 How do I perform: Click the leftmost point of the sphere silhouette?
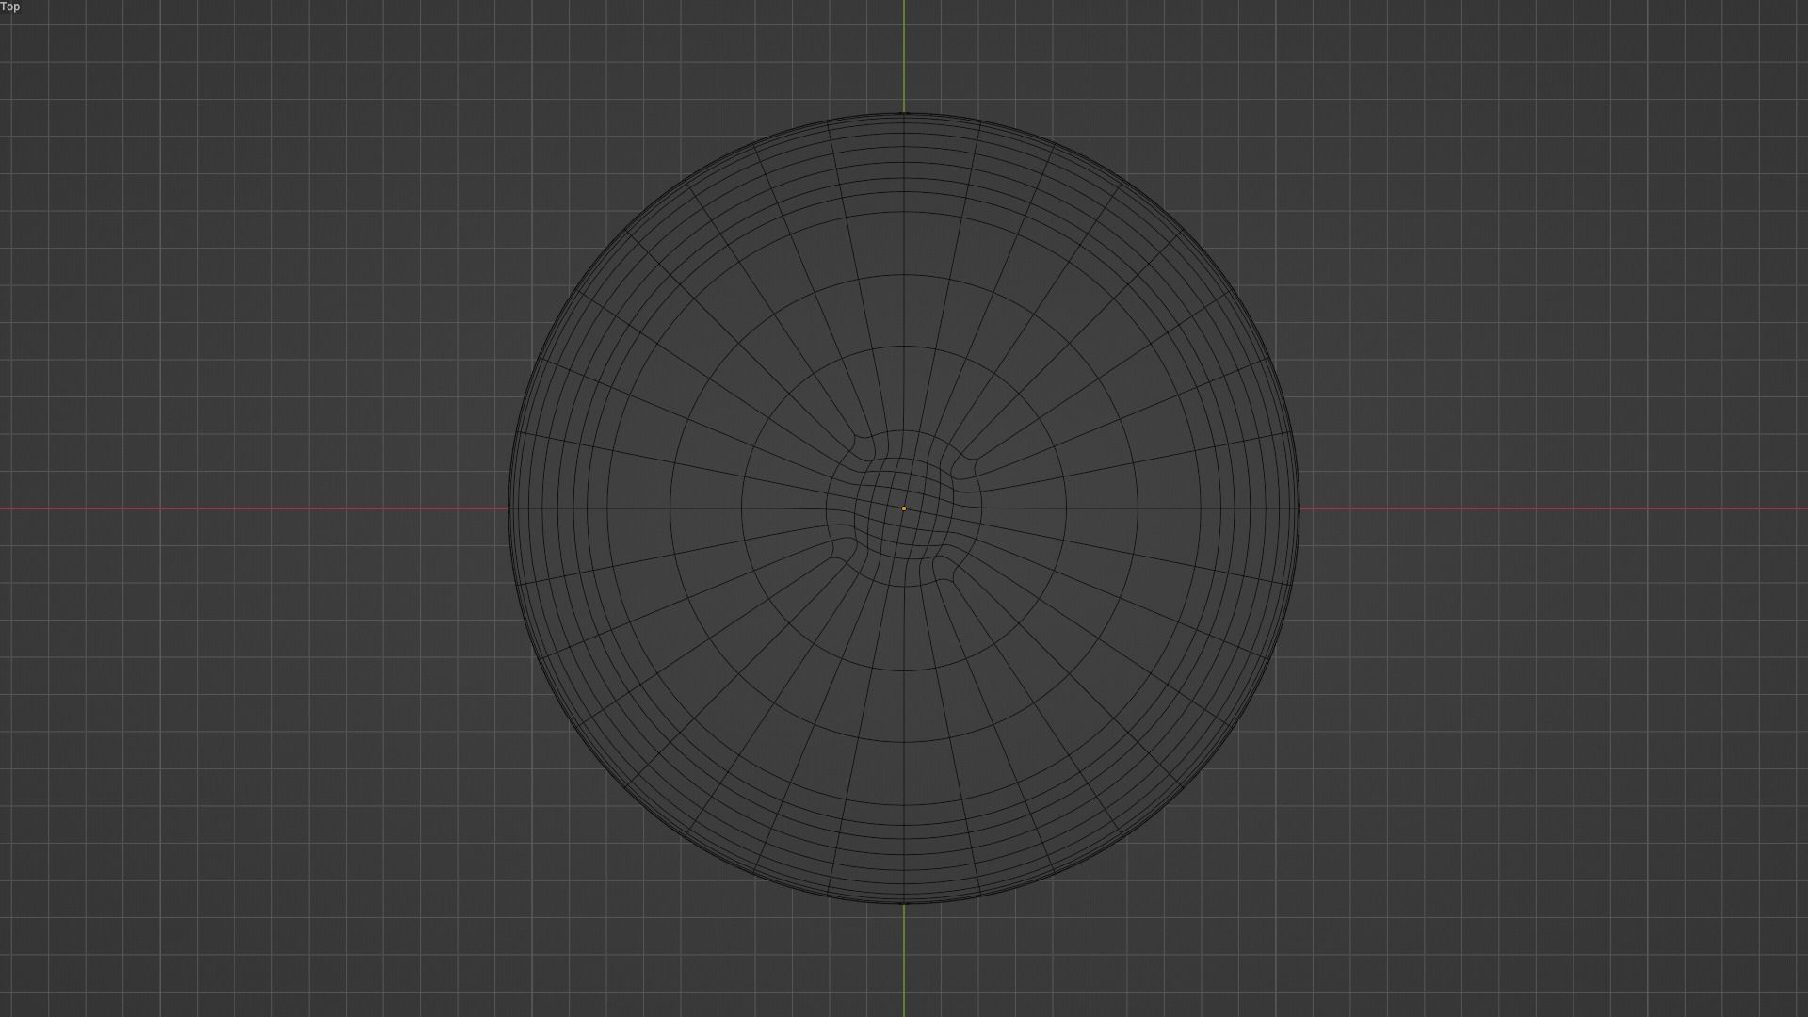tap(509, 508)
